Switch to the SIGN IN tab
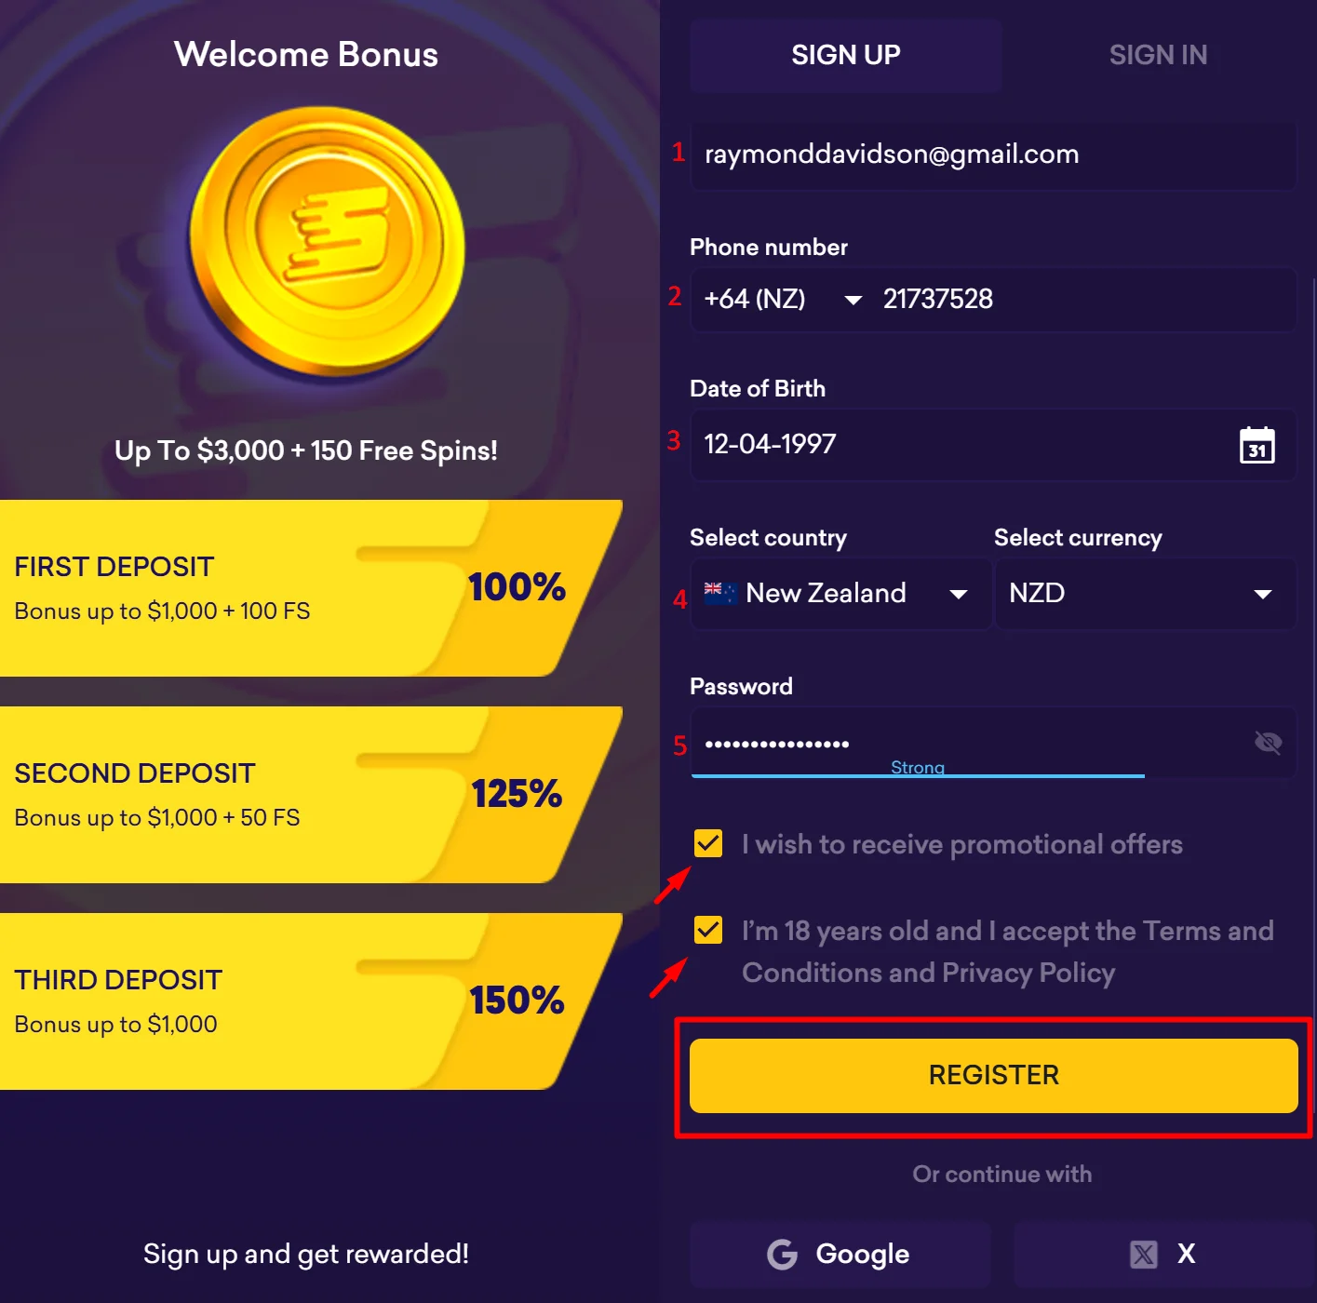The image size is (1317, 1303). tap(1158, 55)
